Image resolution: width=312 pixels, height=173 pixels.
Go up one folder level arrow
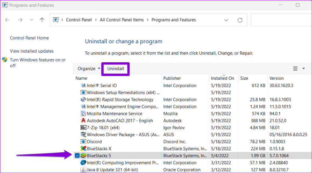[42, 20]
